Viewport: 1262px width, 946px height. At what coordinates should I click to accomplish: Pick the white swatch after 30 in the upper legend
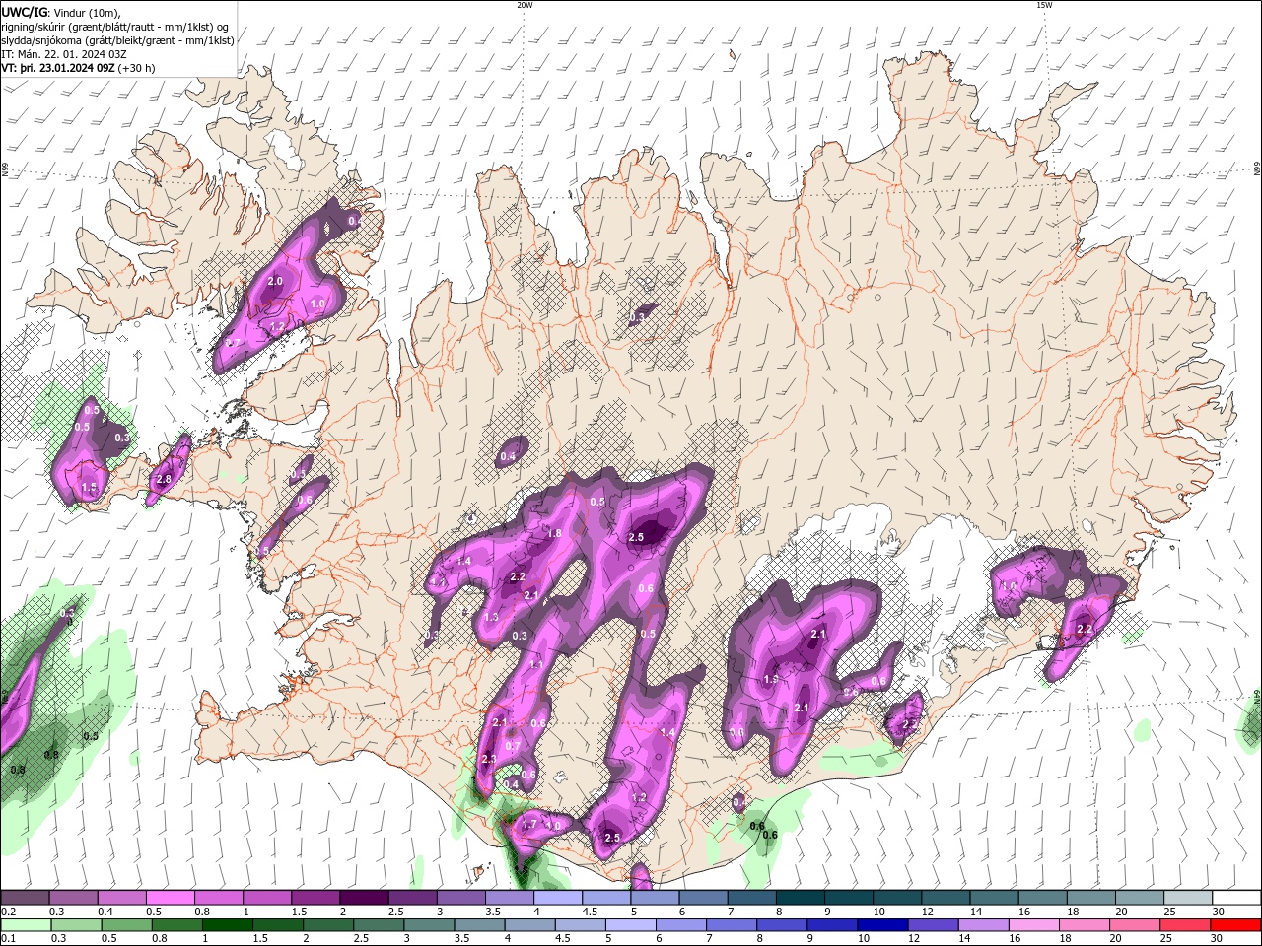point(1236,898)
